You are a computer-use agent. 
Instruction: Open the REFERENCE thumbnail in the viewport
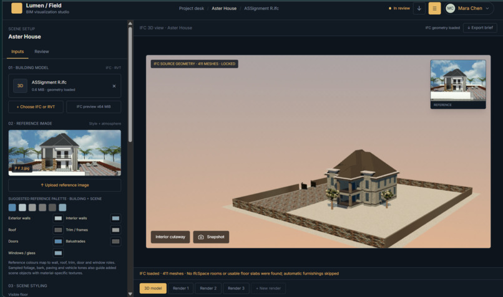tap(458, 84)
